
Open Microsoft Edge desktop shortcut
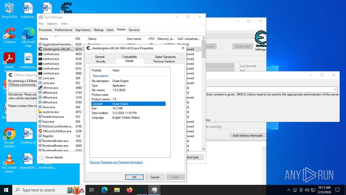click(x=28, y=37)
